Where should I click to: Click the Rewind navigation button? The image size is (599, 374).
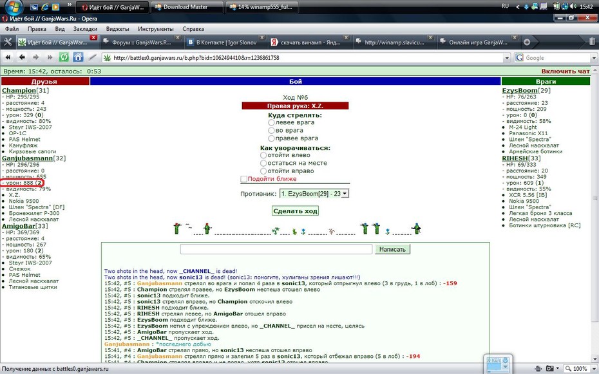click(8, 58)
